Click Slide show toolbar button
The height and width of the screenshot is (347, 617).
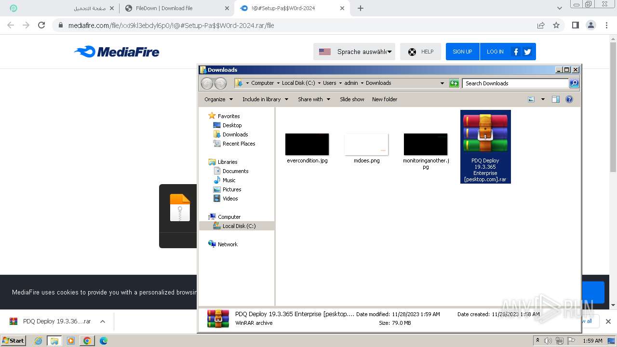pos(352,99)
